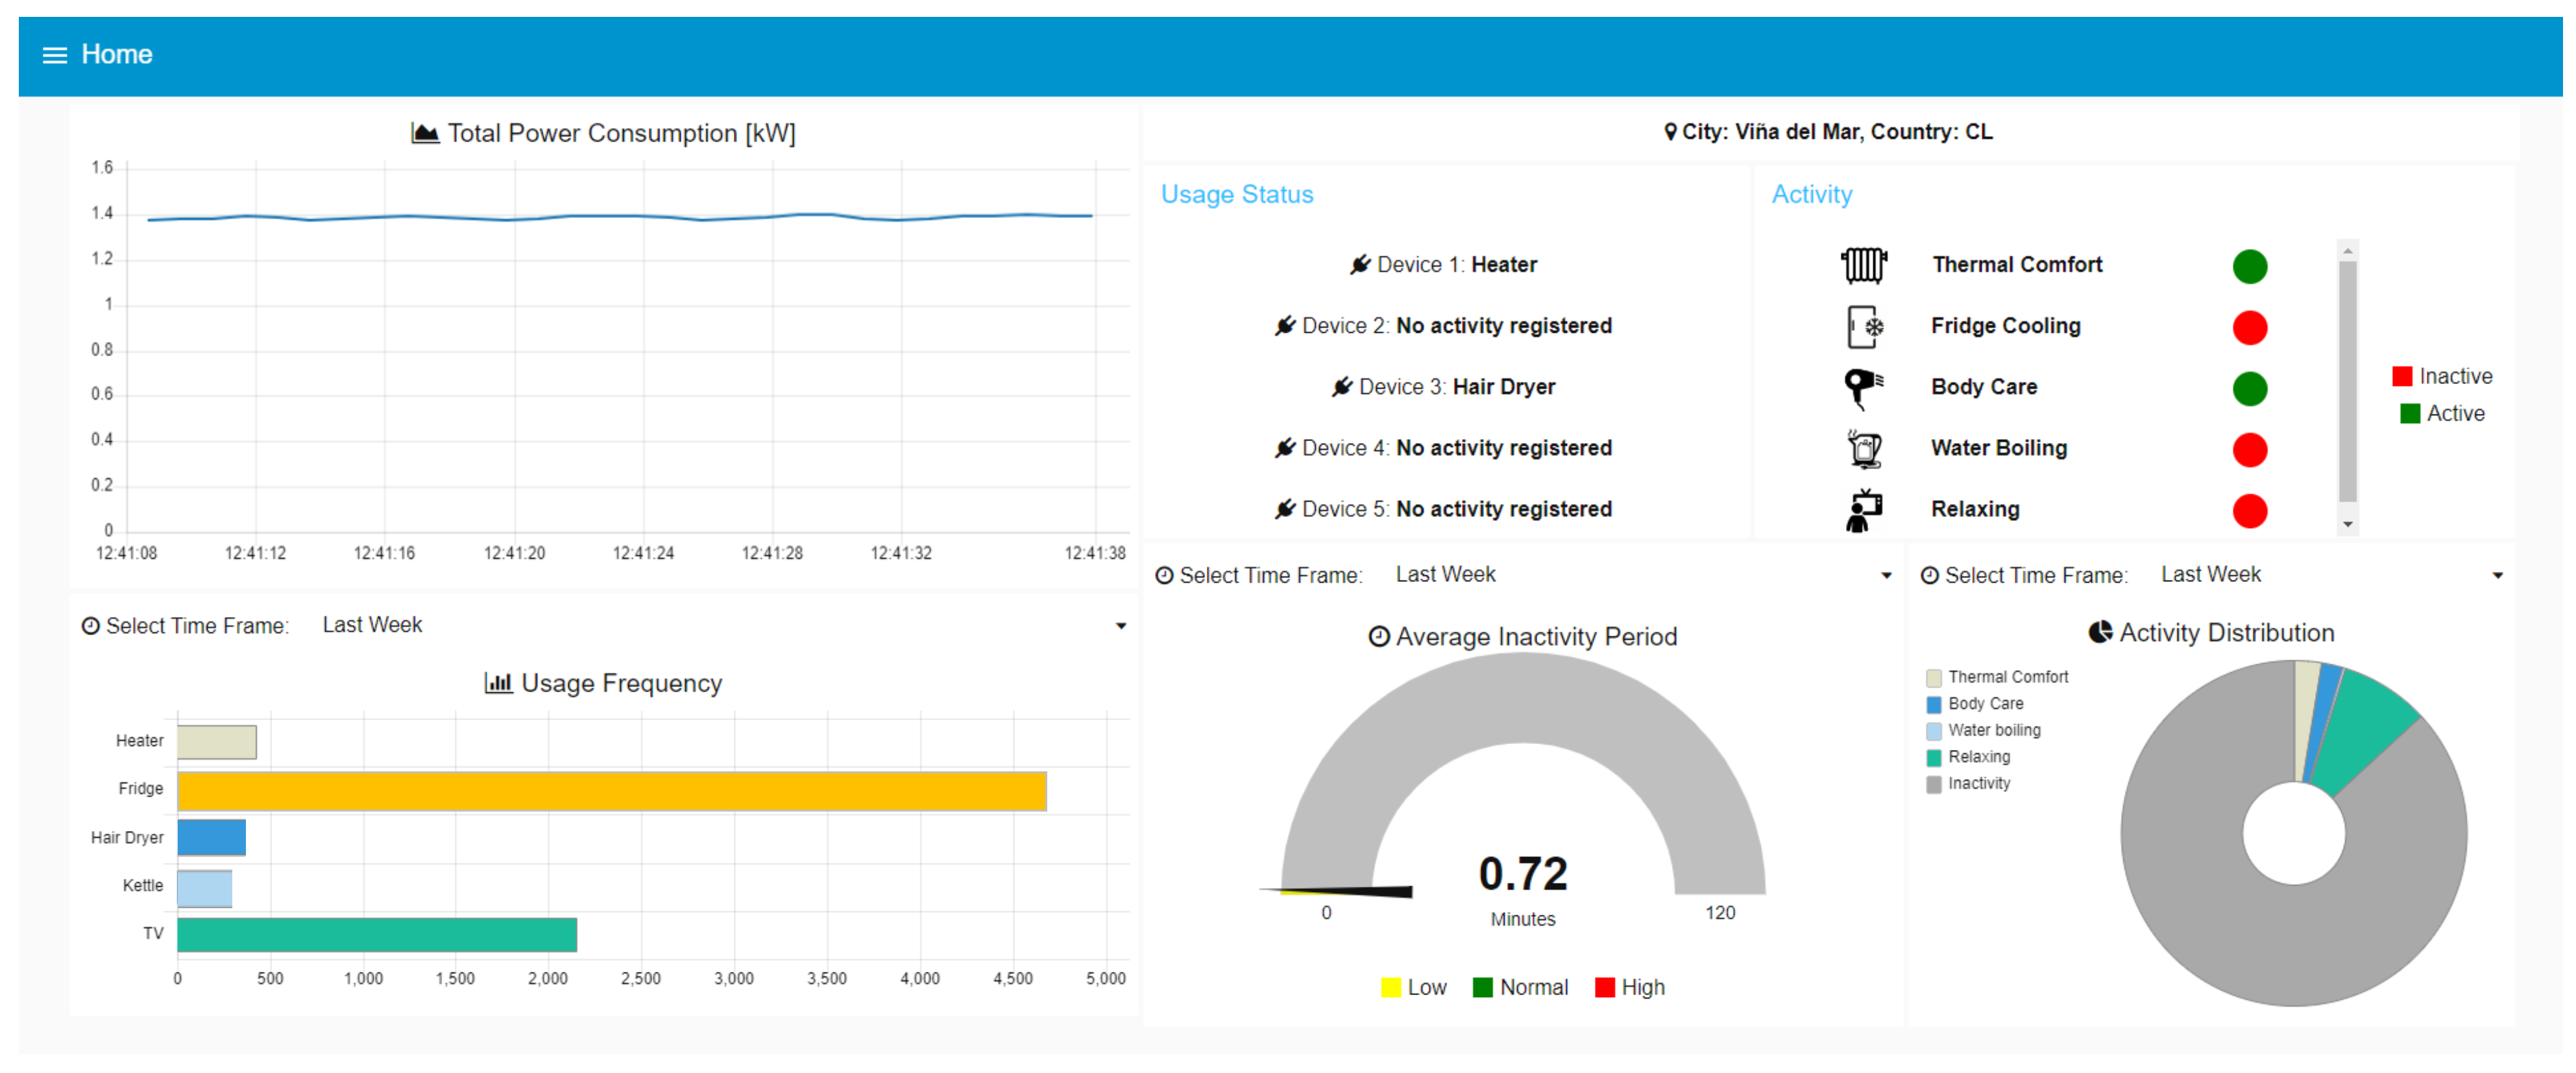This screenshot has height=1073, width=2576.
Task: Click the Body Care hair dryer icon
Action: point(1863,388)
